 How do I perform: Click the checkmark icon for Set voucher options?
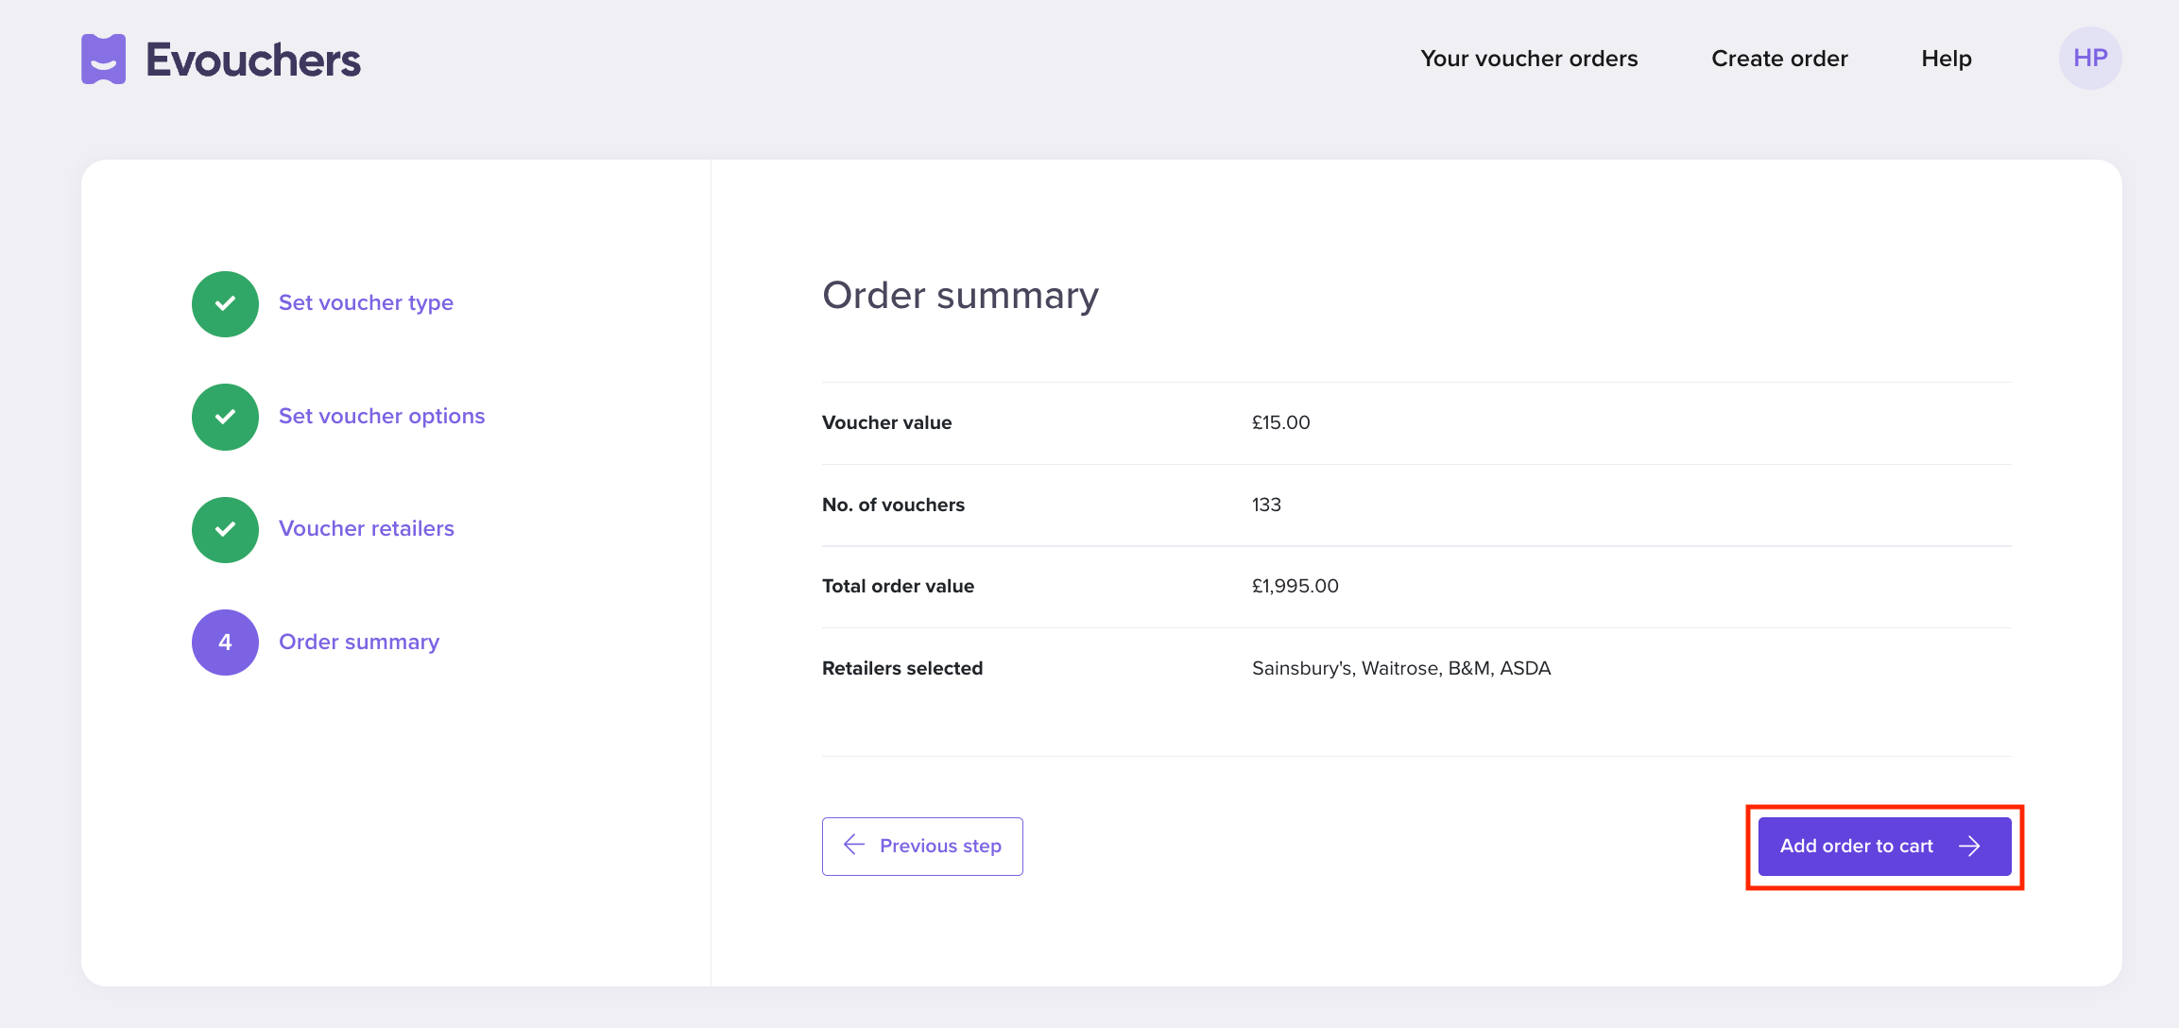coord(225,417)
